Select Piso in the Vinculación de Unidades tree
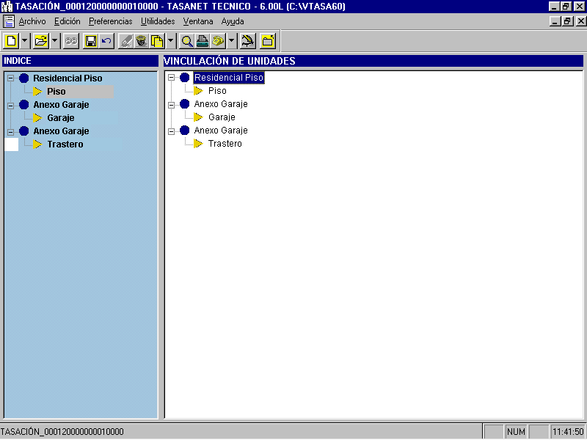 click(x=217, y=90)
